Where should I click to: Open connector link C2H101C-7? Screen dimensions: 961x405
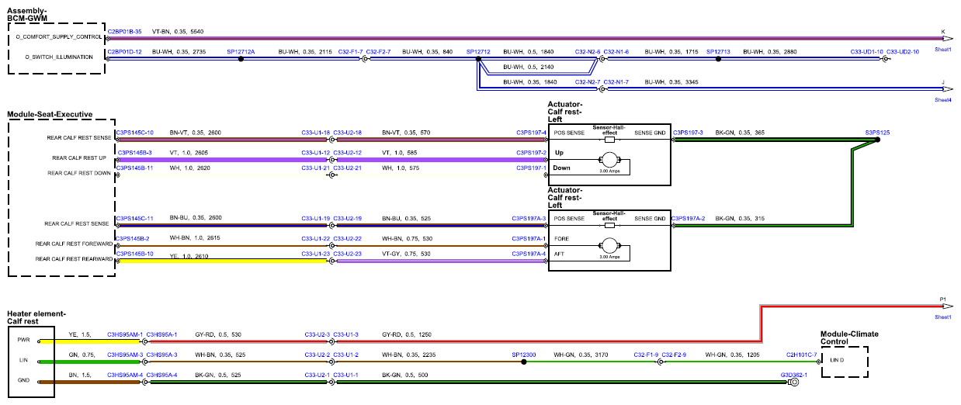tap(802, 355)
